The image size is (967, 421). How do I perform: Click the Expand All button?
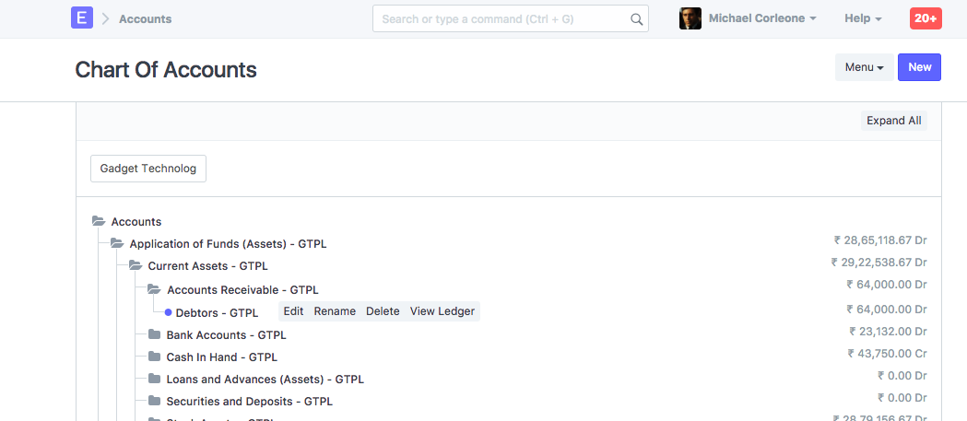click(x=893, y=121)
